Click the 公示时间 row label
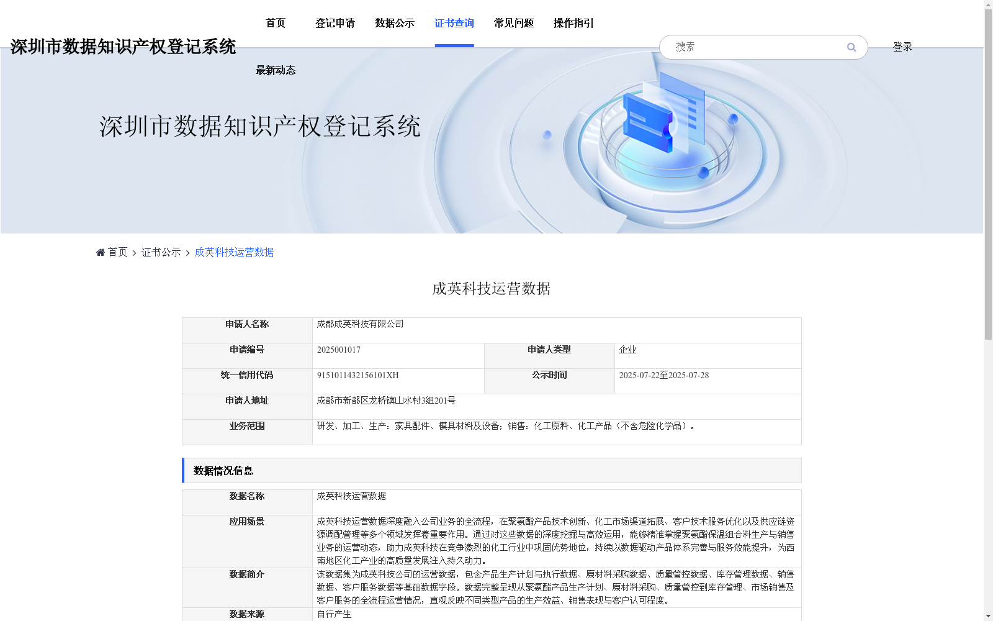 (549, 375)
